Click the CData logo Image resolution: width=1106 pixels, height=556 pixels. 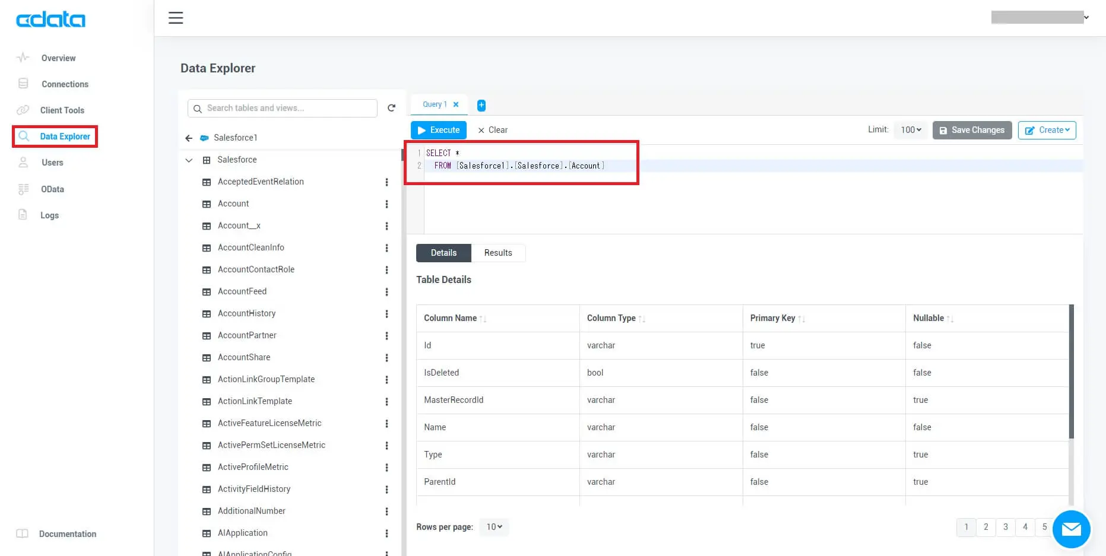click(50, 19)
